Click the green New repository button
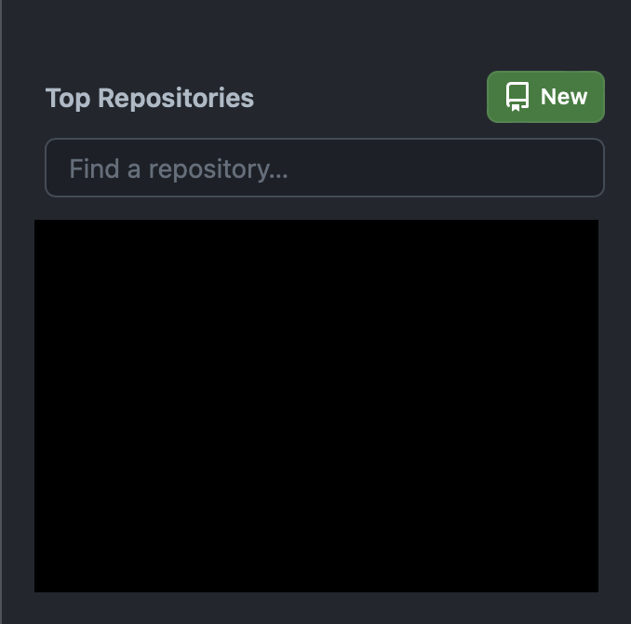Viewport: 631px width, 624px height. (x=545, y=97)
